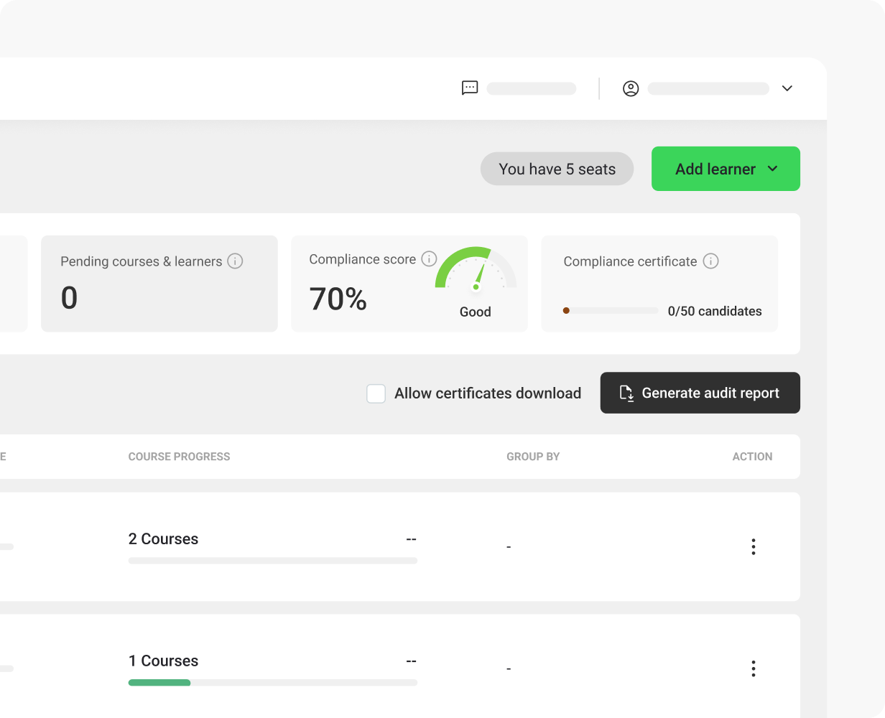Click the Course Progress column header
Screen dimensions: 885x718
[x=179, y=457]
